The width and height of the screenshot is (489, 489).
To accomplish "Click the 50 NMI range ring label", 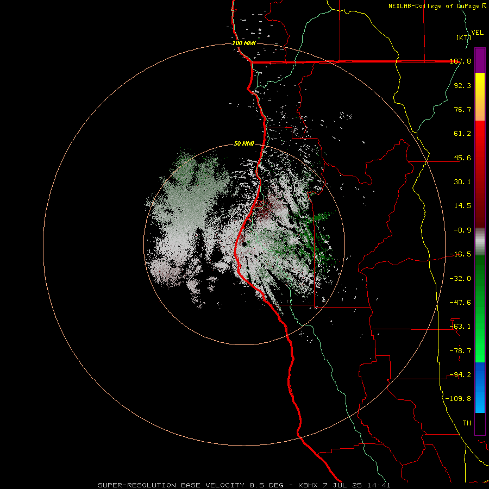I will coord(244,143).
